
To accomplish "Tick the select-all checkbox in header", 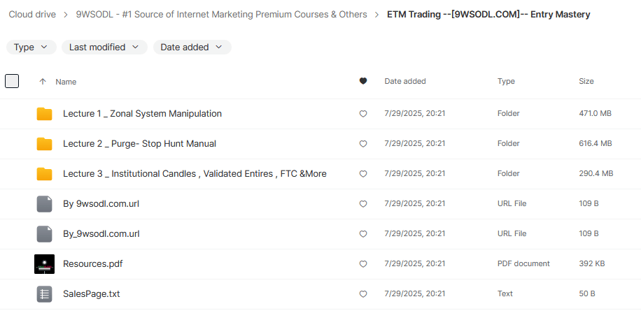I will point(12,81).
